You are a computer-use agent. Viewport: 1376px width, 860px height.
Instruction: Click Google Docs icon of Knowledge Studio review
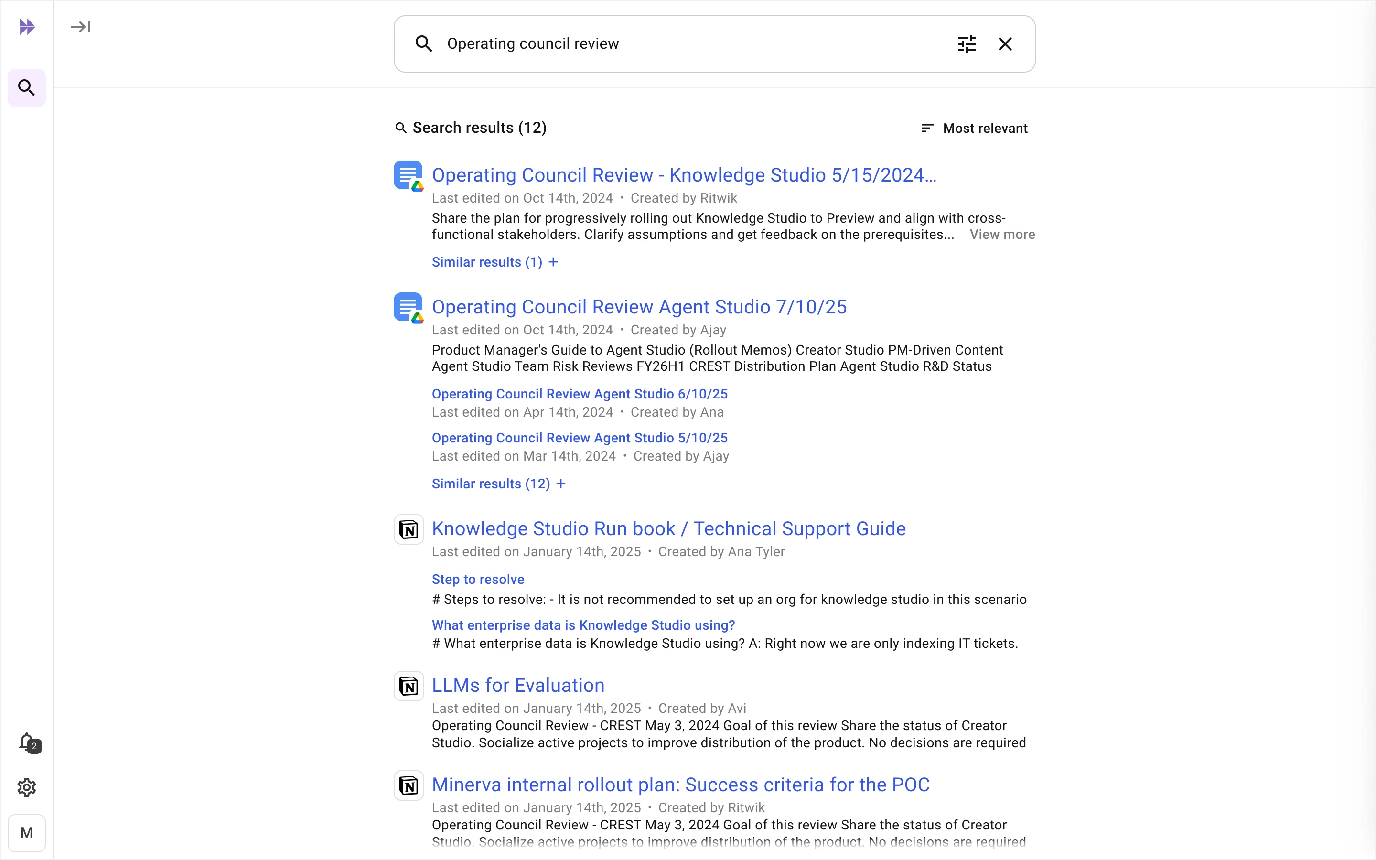(x=408, y=175)
